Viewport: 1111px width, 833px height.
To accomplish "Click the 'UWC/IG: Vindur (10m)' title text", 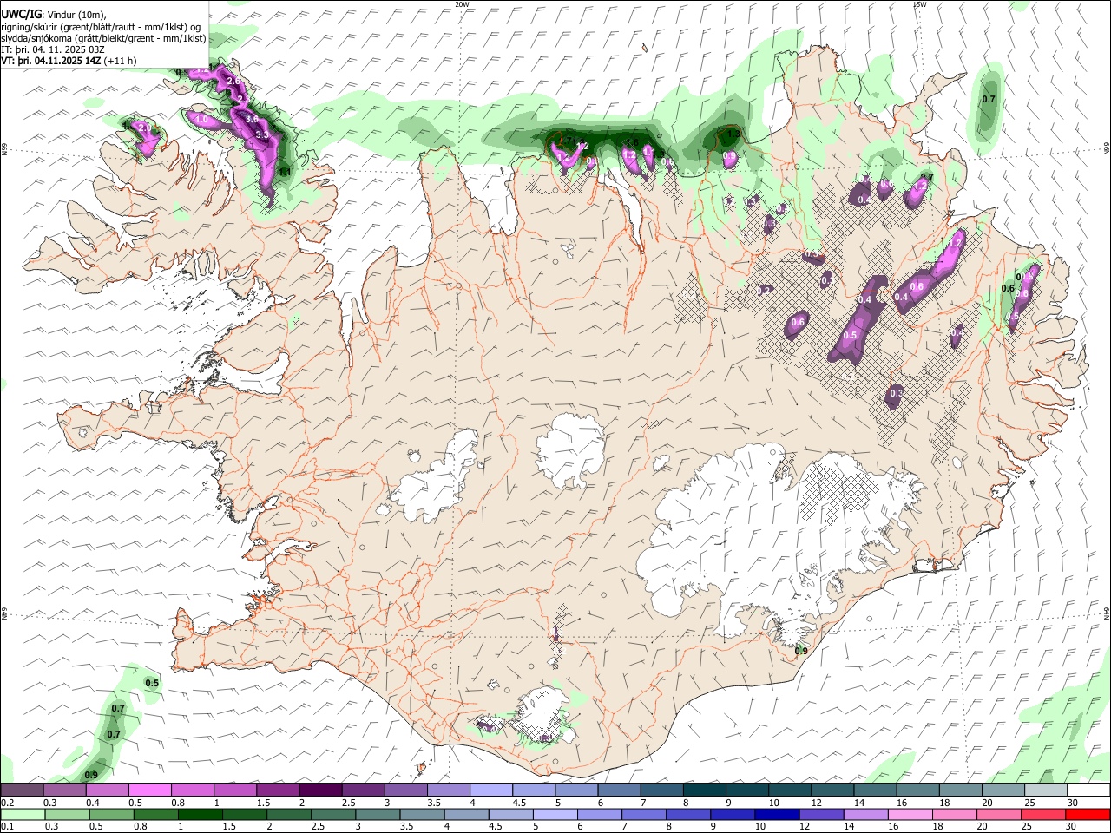I will pyautogui.click(x=54, y=14).
